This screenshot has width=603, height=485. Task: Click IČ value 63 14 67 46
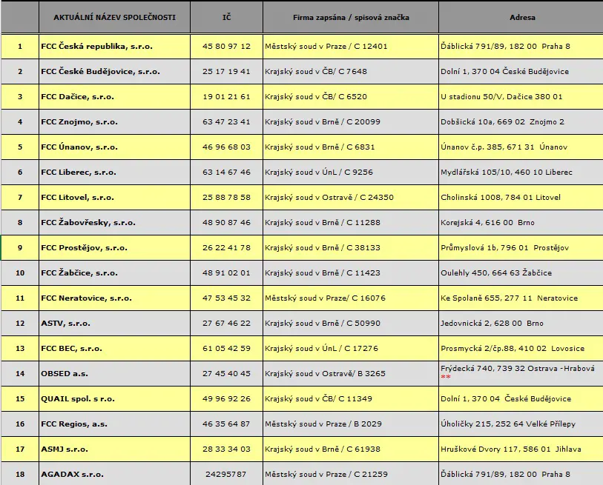point(226,172)
